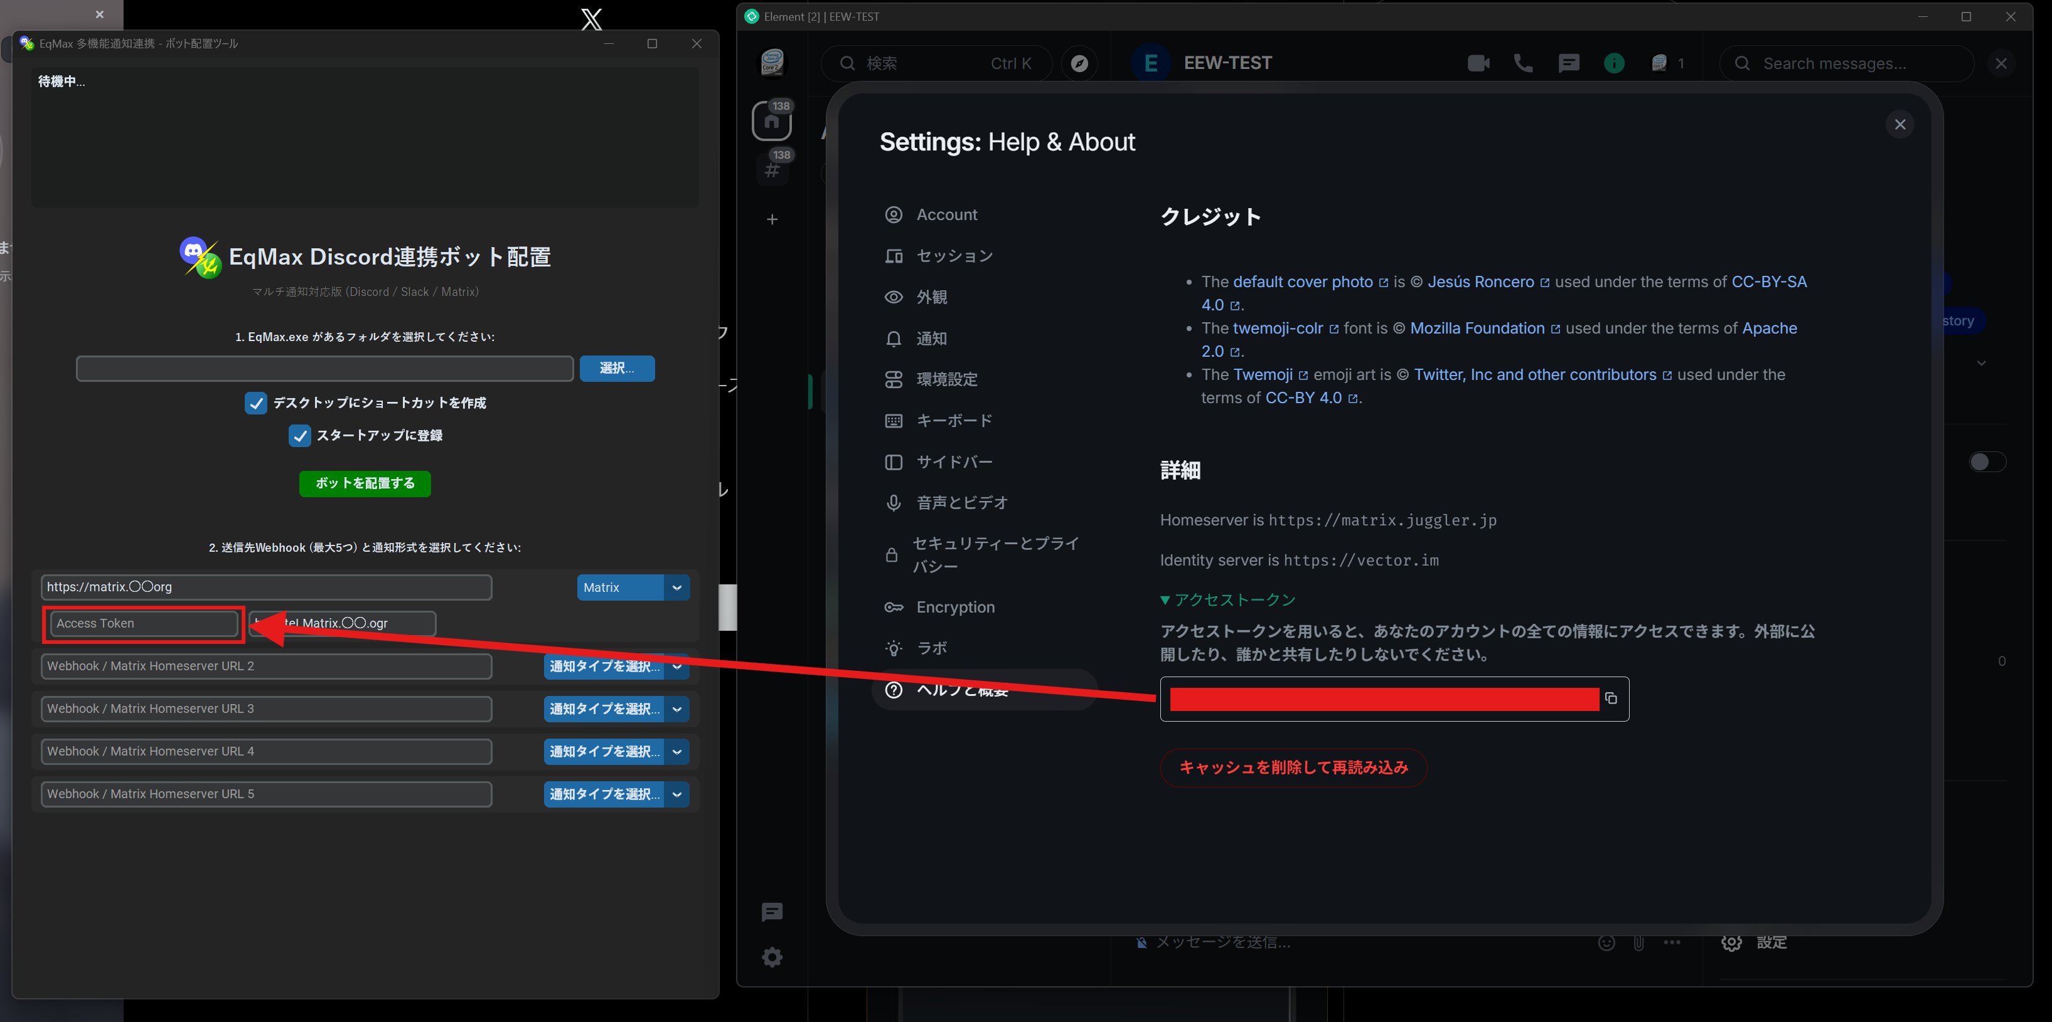Attach a file via paperclip icon
This screenshot has width=2052, height=1022.
1638,942
